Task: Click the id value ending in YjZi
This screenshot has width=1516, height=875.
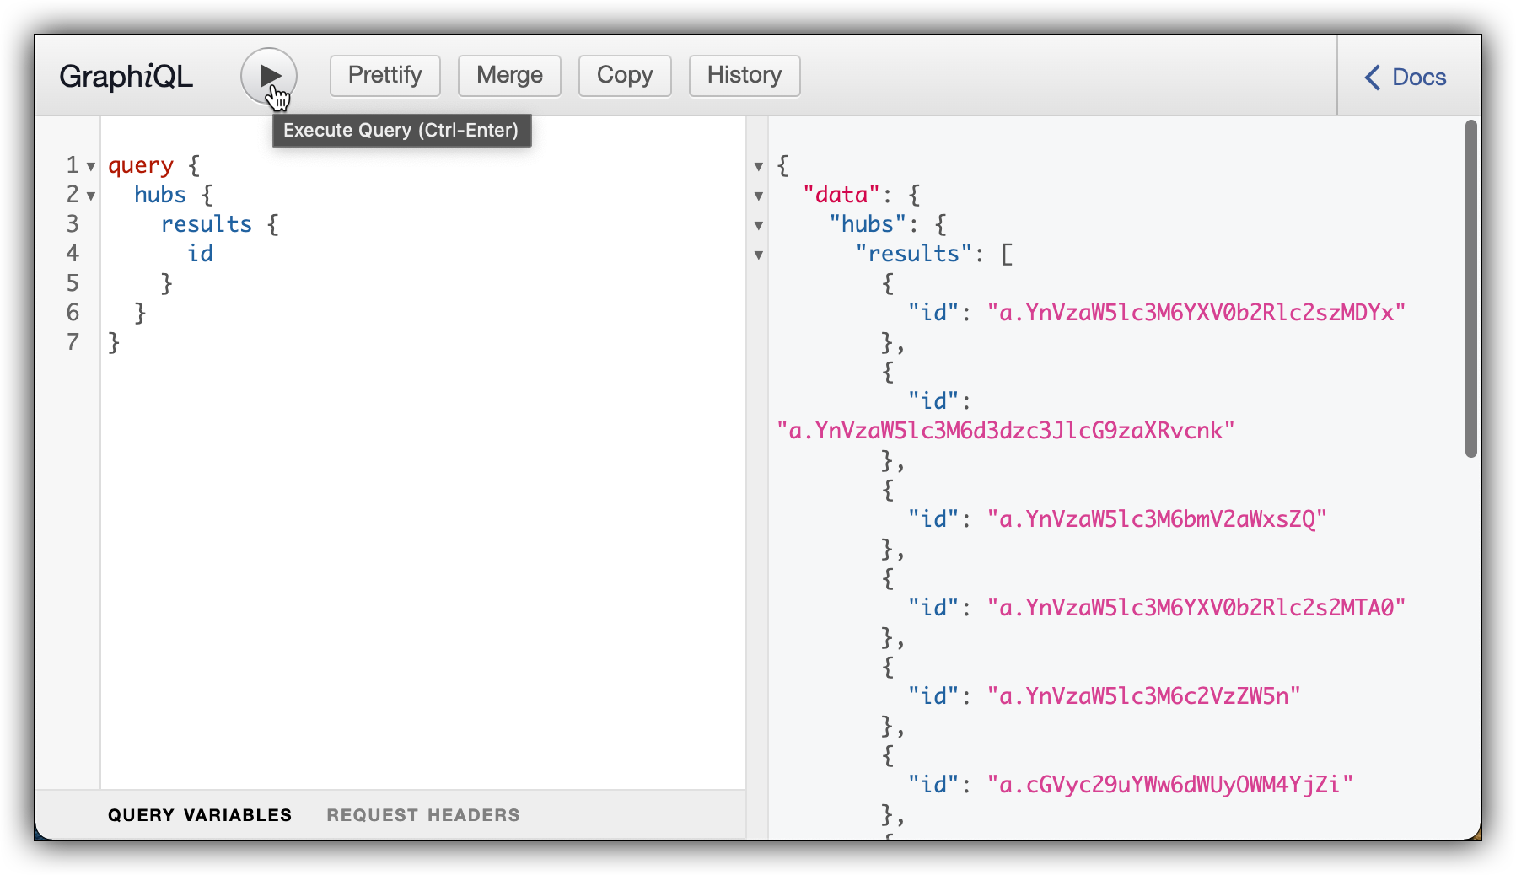Action: [x=1170, y=785]
